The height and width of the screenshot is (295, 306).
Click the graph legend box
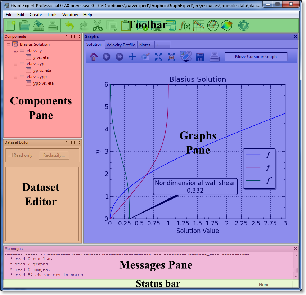click(259, 169)
